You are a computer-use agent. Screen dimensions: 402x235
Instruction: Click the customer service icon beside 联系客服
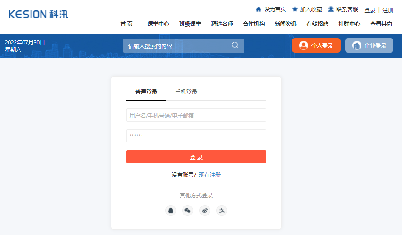pyautogui.click(x=331, y=10)
